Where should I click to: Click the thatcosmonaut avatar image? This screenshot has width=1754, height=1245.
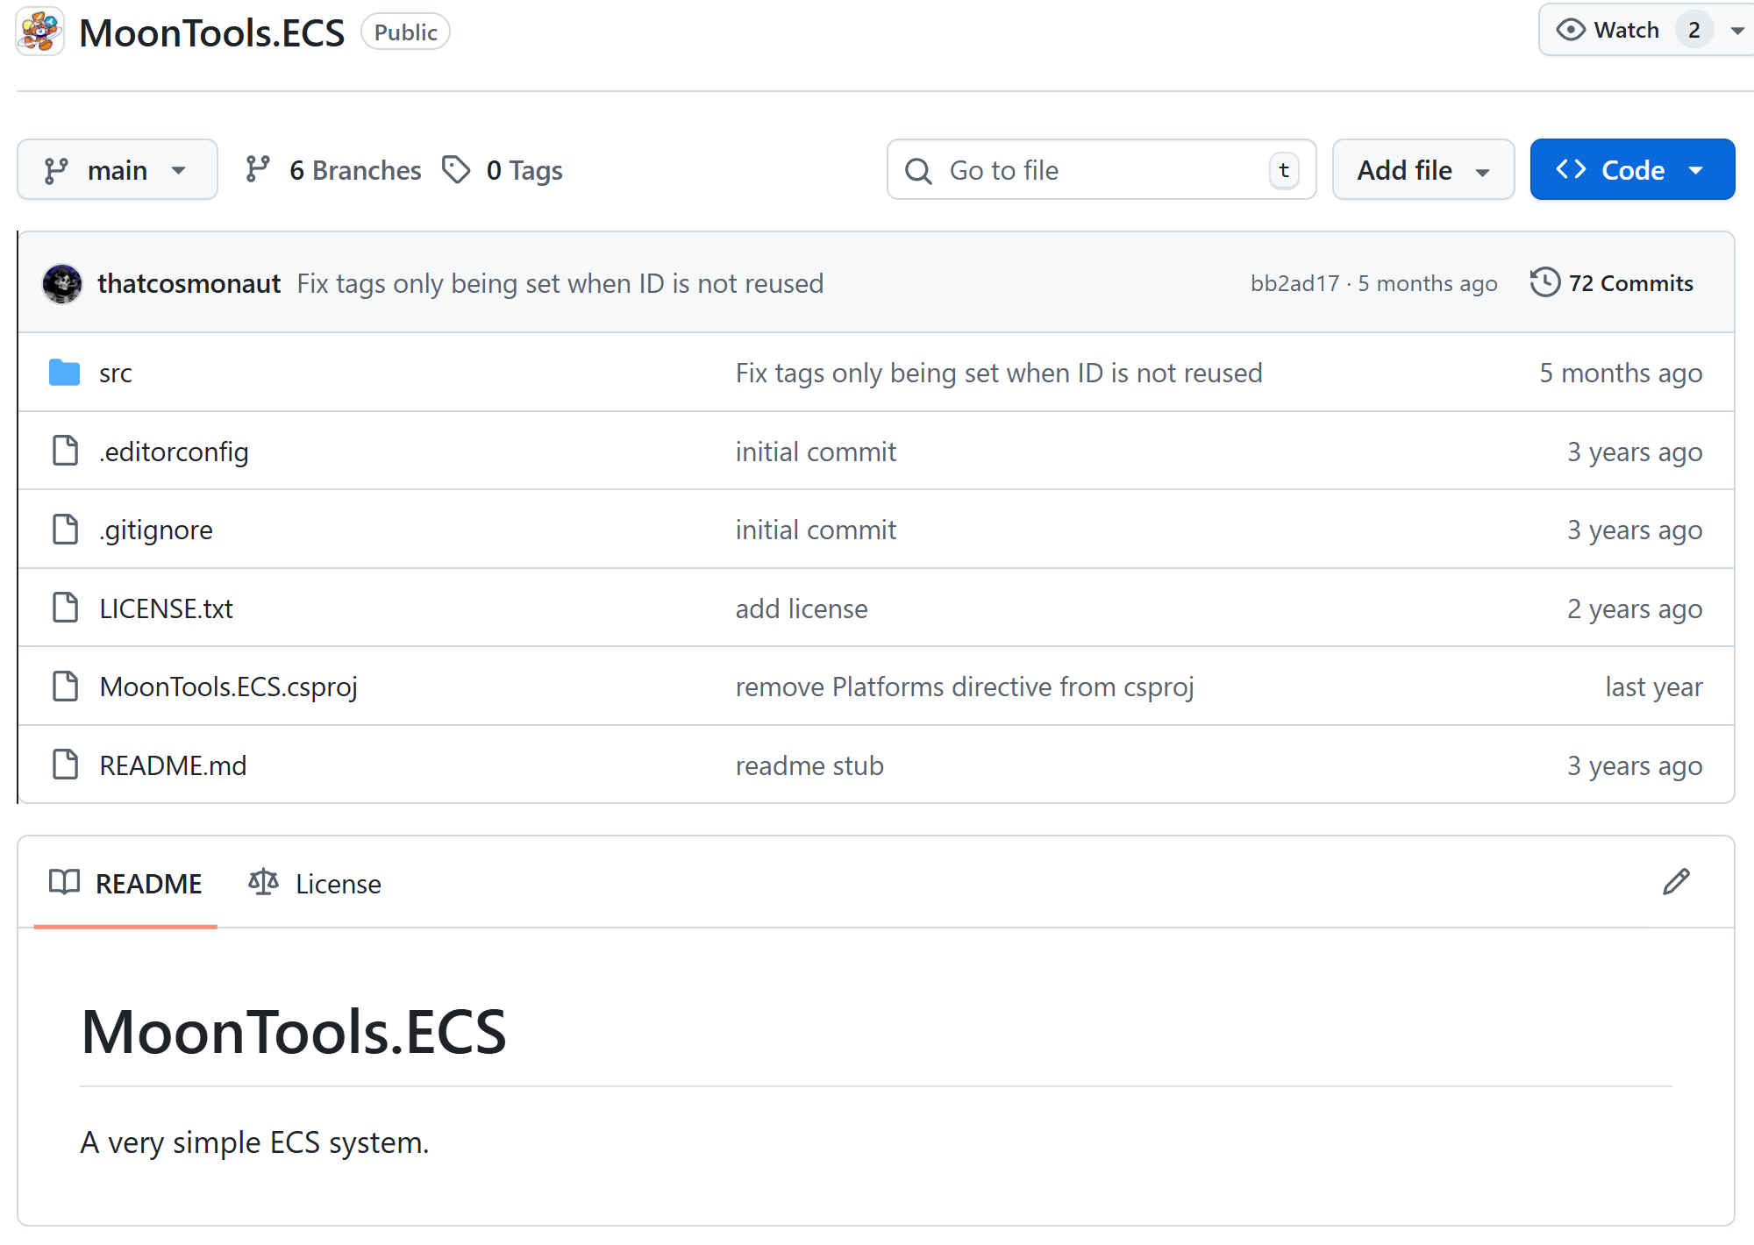tap(62, 283)
